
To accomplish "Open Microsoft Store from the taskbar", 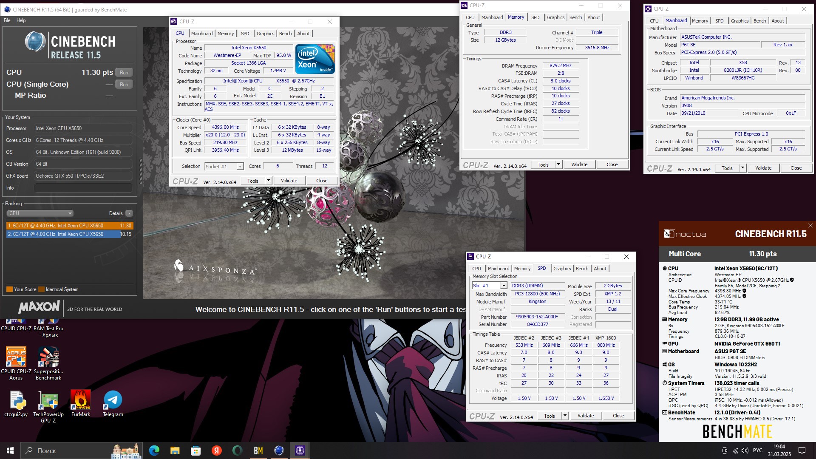I will pyautogui.click(x=195, y=450).
